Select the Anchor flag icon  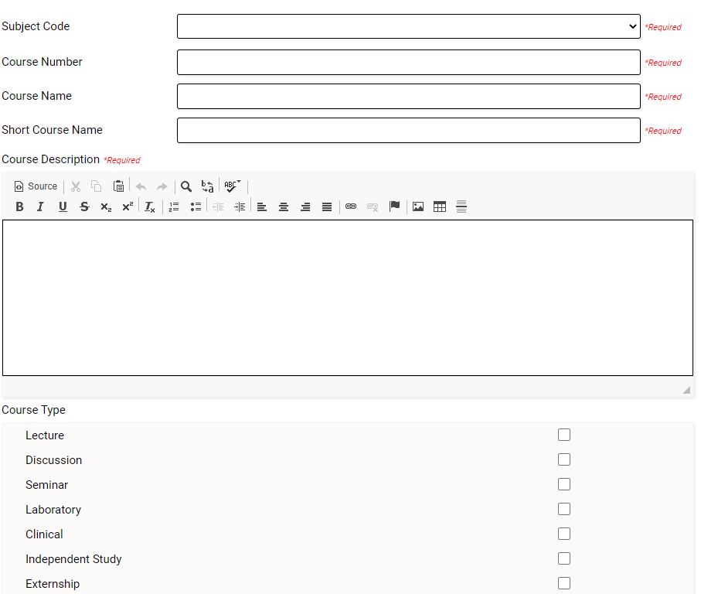pos(395,206)
